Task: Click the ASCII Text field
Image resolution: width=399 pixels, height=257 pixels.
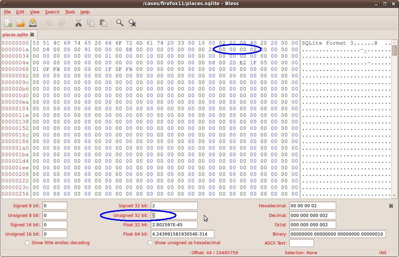Action: pos(302,243)
